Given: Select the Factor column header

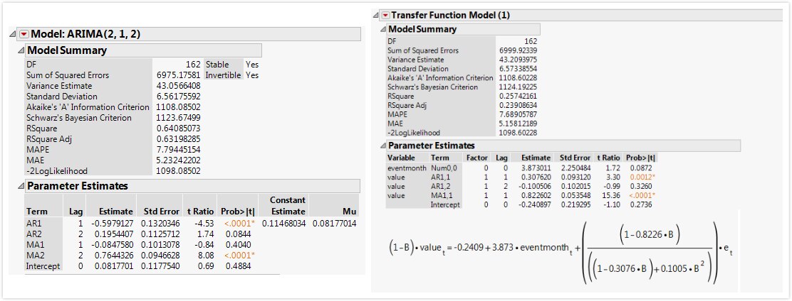Looking at the screenshot, I should [477, 158].
